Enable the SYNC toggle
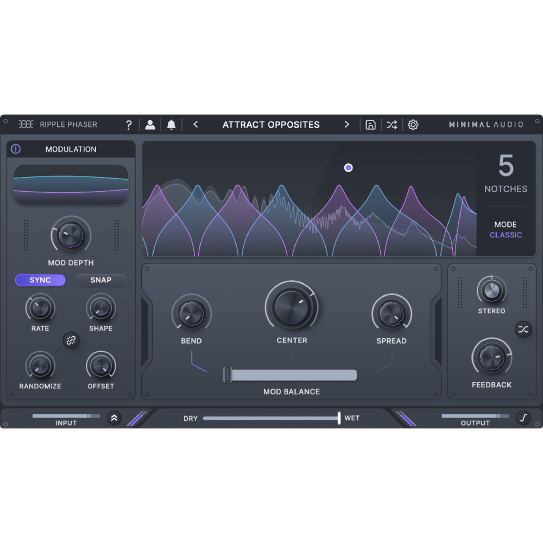The height and width of the screenshot is (543, 543). pyautogui.click(x=40, y=280)
